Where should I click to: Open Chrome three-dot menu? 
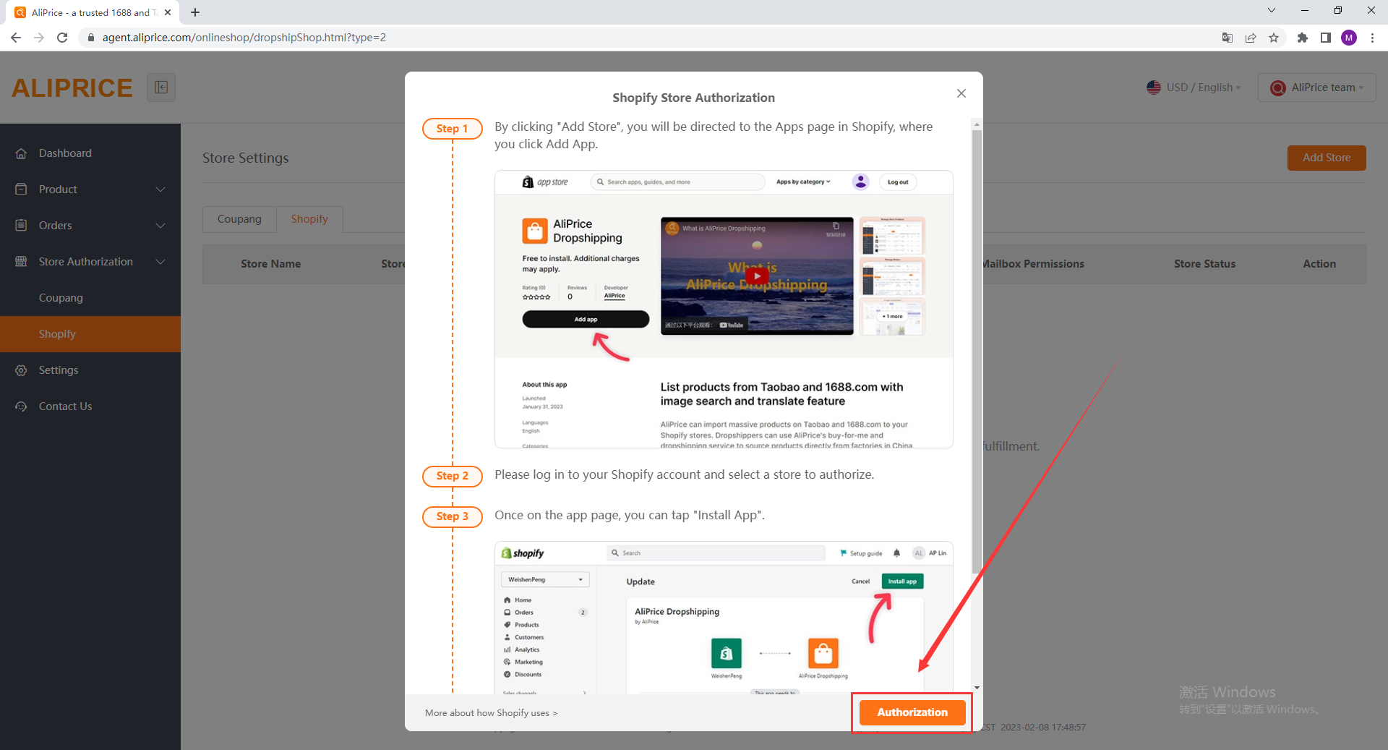coord(1372,38)
